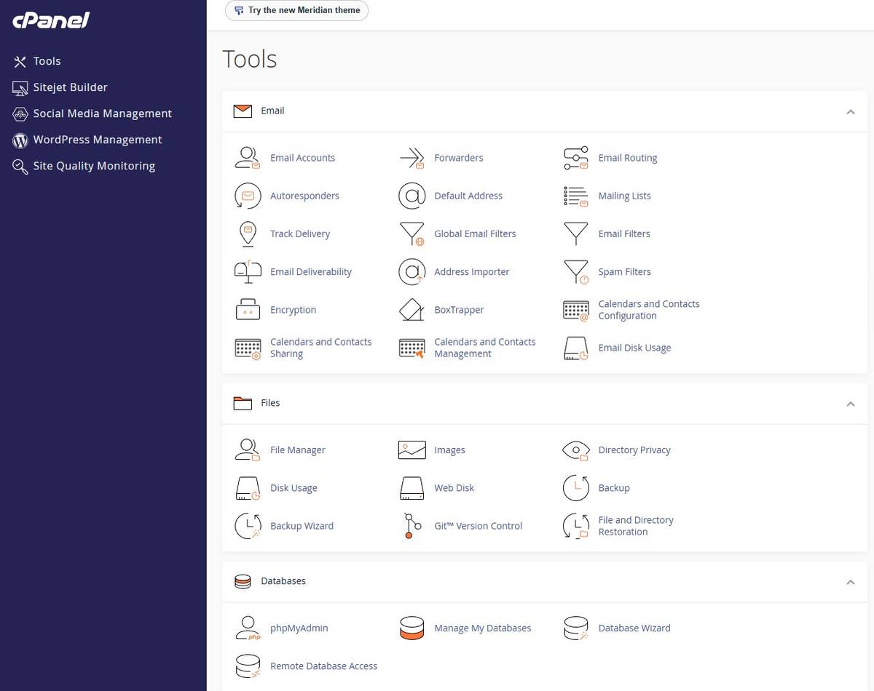Viewport: 874px width, 691px height.
Task: Click the Global Email Filters funnel icon
Action: pos(412,233)
